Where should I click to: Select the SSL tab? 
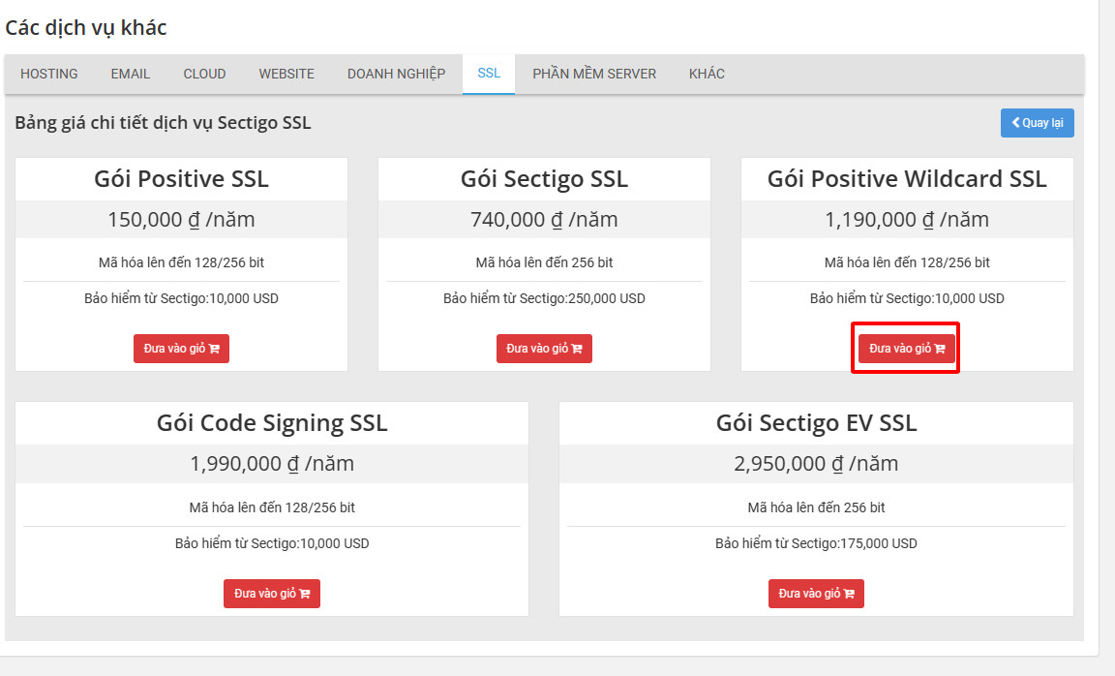coord(489,74)
